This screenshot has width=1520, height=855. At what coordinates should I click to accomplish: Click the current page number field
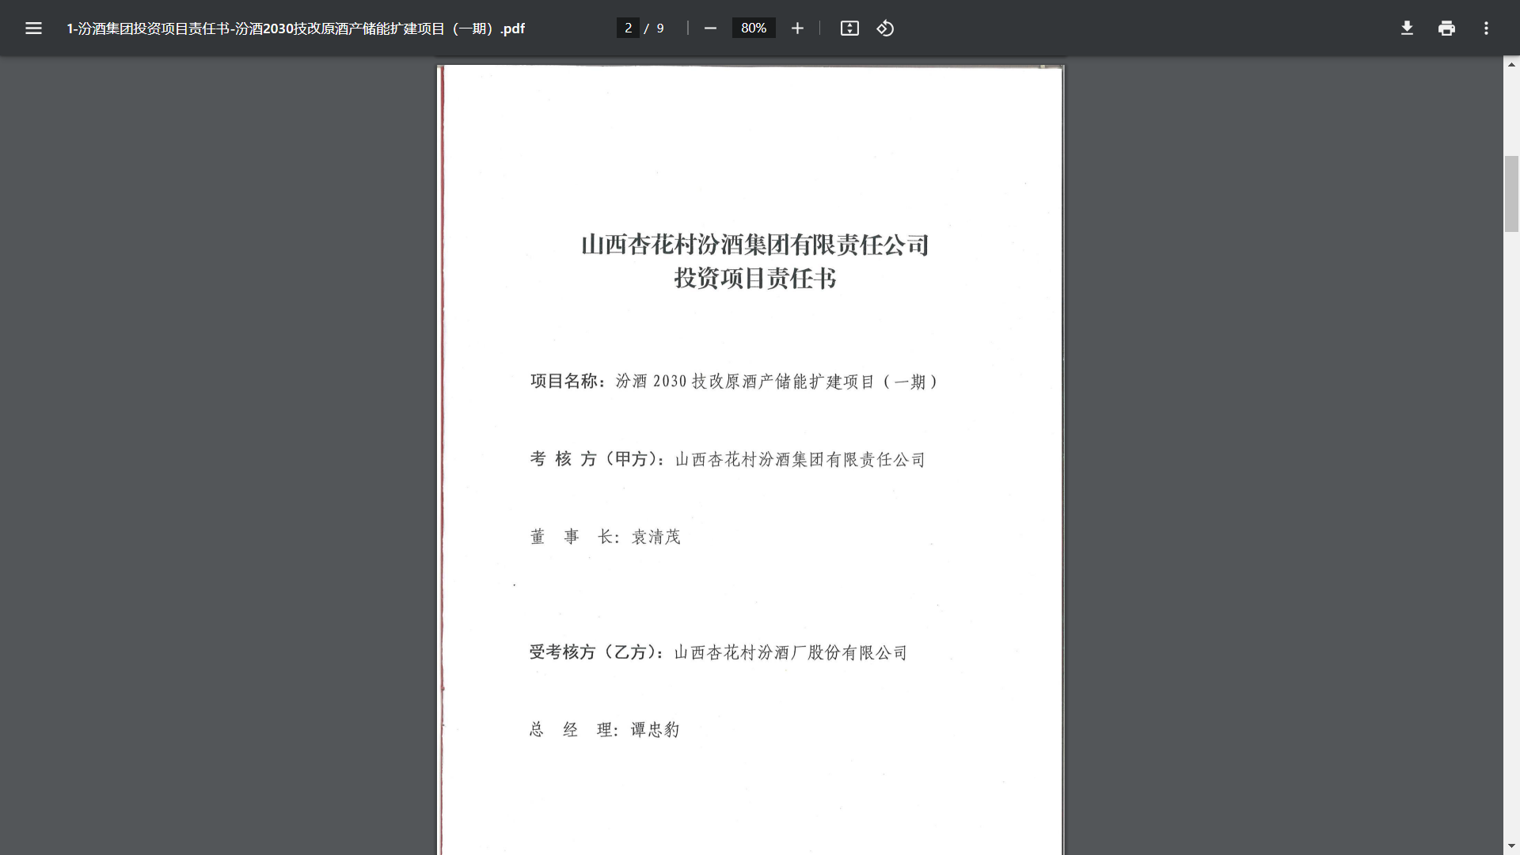[628, 28]
